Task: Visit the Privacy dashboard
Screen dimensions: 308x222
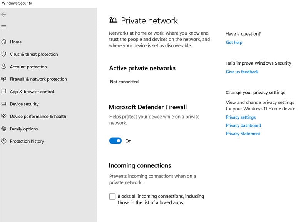Action: tap(243, 125)
